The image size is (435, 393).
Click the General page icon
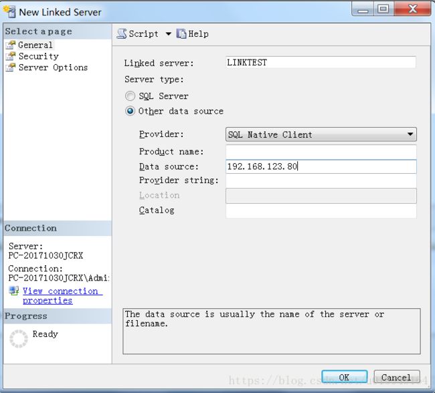click(x=11, y=45)
